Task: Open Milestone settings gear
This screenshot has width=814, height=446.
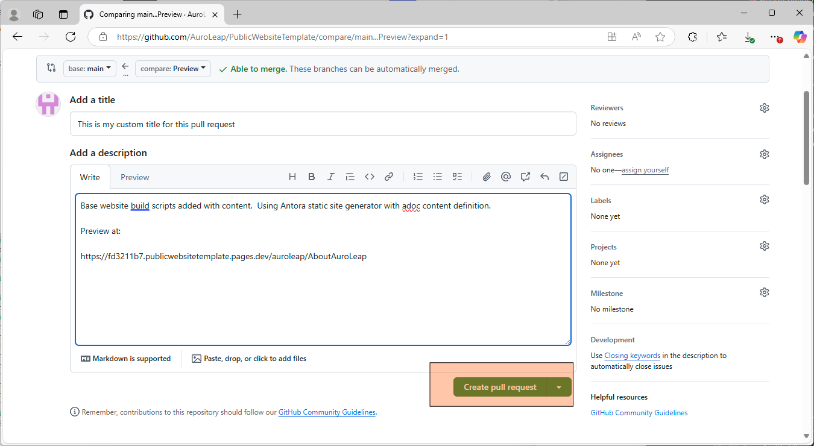Action: tap(765, 292)
